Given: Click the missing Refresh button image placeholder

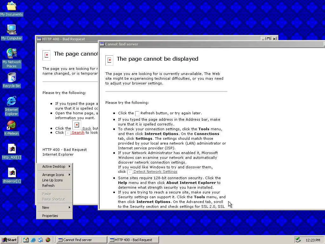Looking at the screenshot, I should [x=137, y=113].
